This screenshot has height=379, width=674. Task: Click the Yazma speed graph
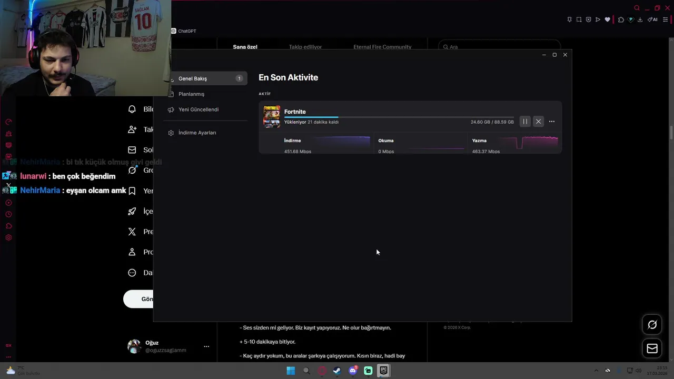pos(528,142)
